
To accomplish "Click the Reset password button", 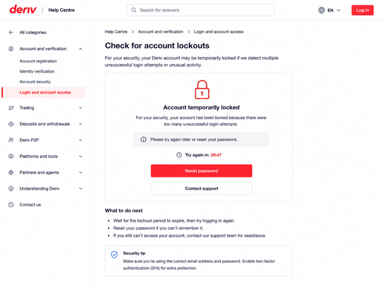I will tap(201, 171).
